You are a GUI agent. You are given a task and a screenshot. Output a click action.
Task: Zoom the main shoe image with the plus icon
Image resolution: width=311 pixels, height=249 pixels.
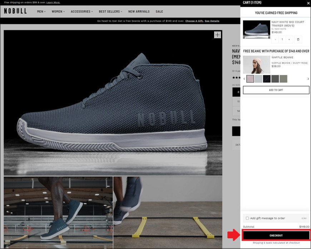[x=218, y=35]
